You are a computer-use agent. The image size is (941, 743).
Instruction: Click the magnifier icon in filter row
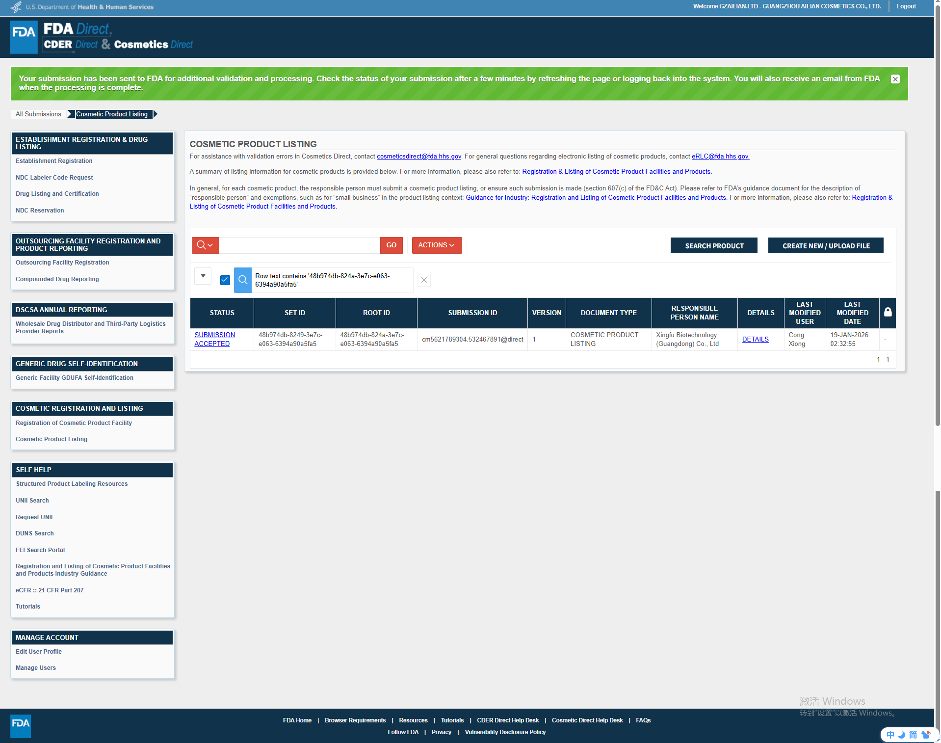point(243,280)
